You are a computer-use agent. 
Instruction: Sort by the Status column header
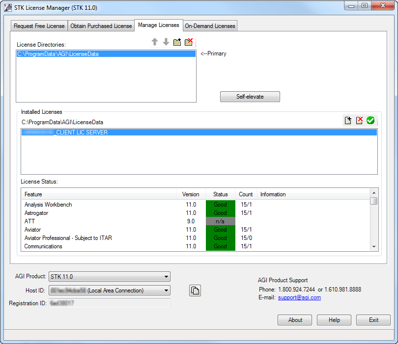(x=220, y=194)
